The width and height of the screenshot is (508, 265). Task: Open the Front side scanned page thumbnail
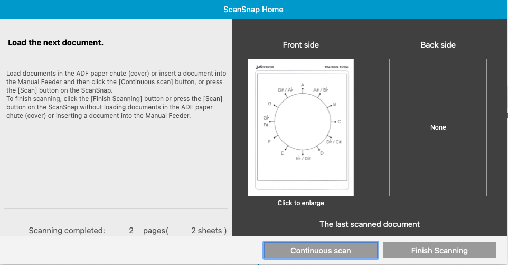300,127
